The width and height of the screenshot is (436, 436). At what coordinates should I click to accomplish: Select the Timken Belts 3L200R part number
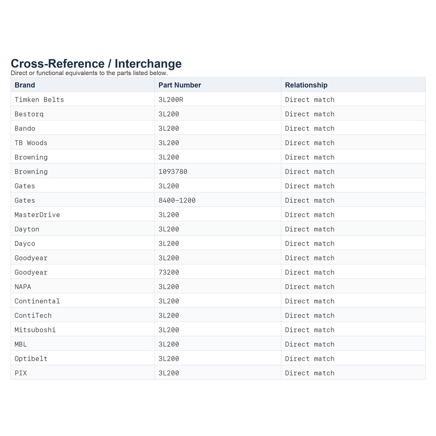[x=171, y=100]
